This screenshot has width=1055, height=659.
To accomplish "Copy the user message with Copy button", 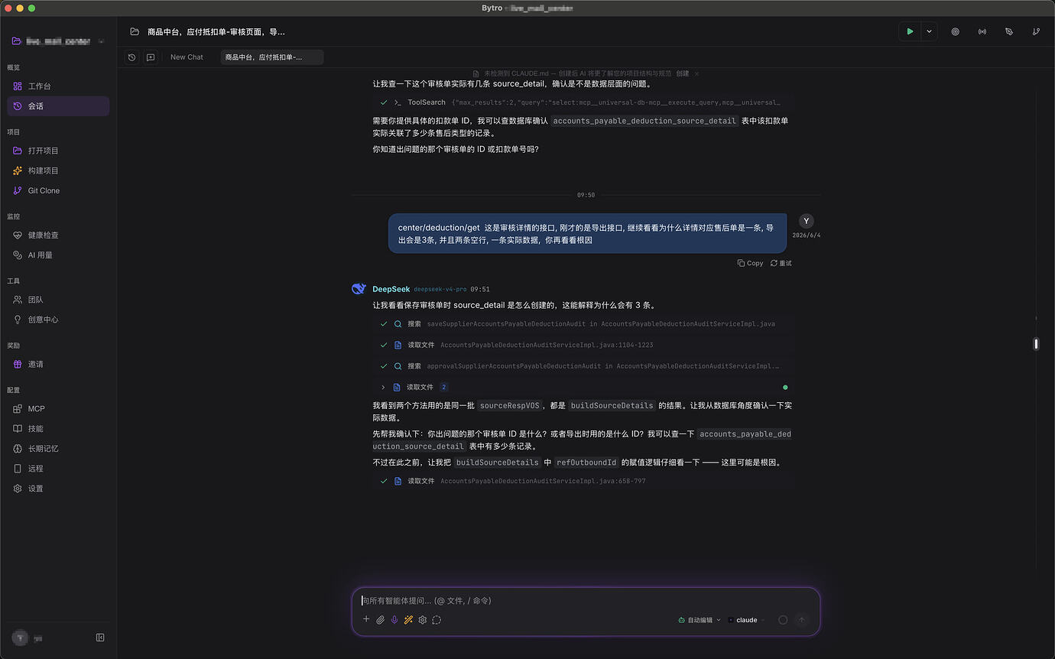I will point(750,263).
